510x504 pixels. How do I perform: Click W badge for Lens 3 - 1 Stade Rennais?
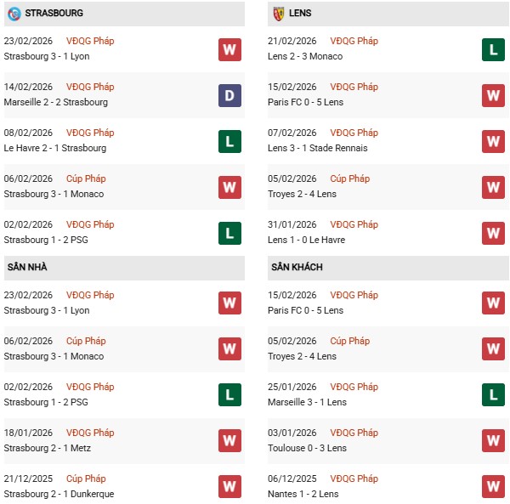[x=494, y=141]
